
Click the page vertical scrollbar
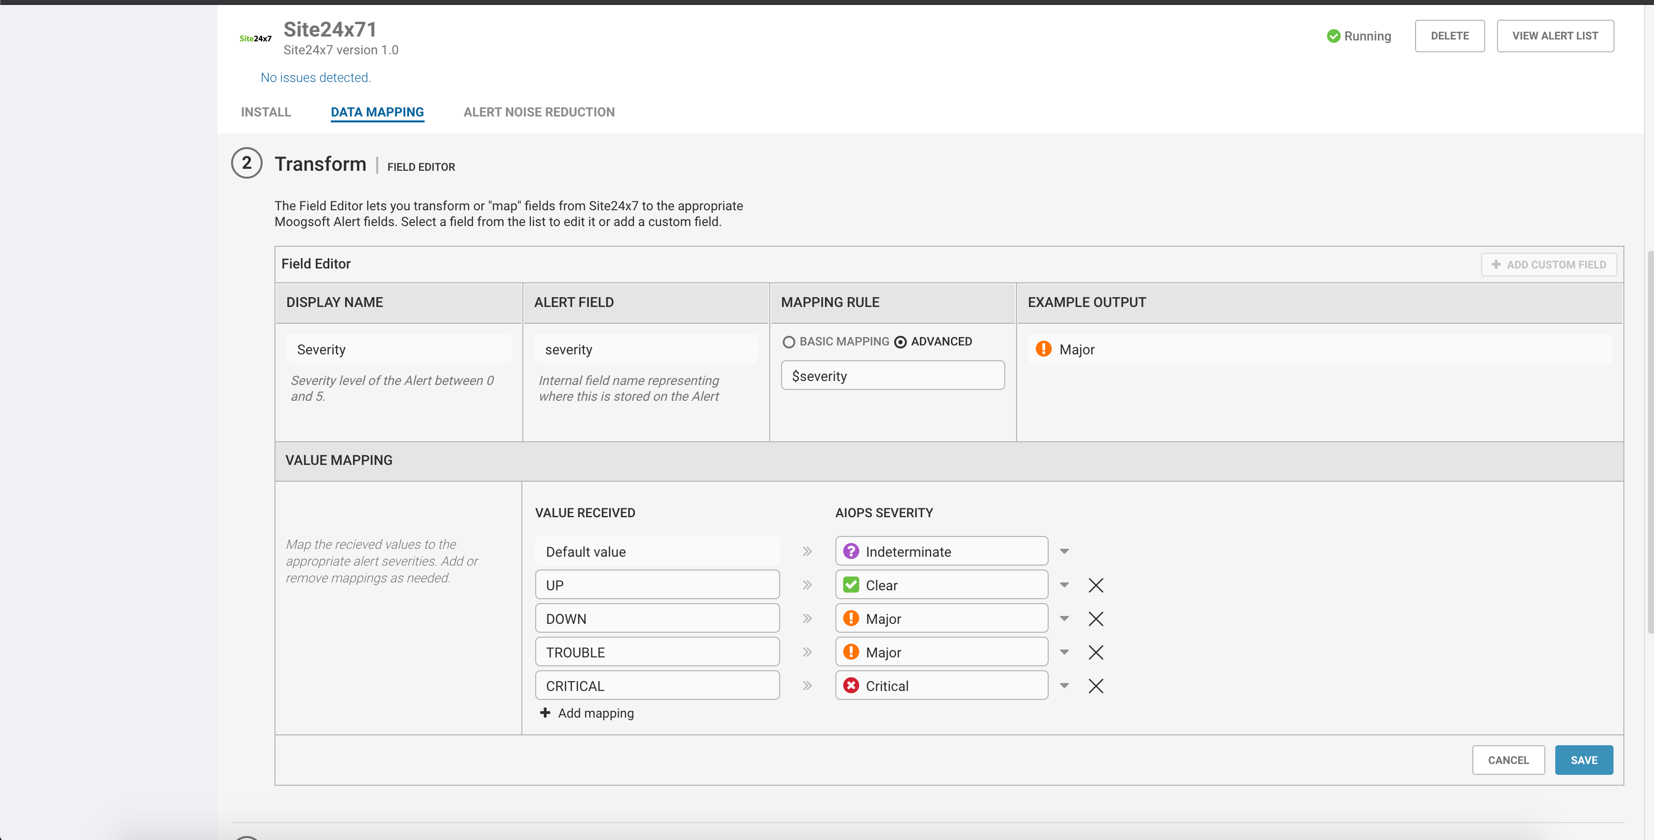click(1650, 443)
